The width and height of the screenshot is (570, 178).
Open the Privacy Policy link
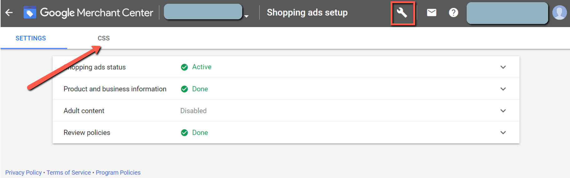point(23,173)
